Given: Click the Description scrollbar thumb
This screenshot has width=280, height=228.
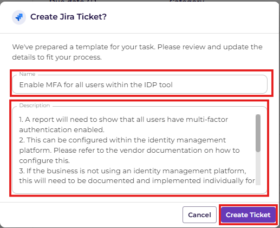Looking at the screenshot, I should (258, 133).
